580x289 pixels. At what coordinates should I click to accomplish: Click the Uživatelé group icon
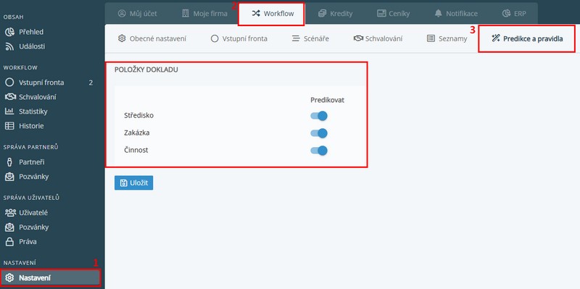pos(9,213)
